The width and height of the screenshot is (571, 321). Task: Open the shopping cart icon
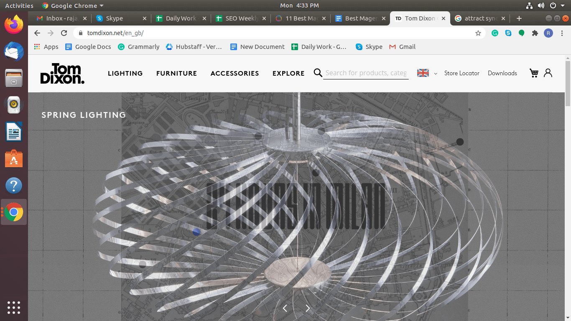(x=534, y=73)
